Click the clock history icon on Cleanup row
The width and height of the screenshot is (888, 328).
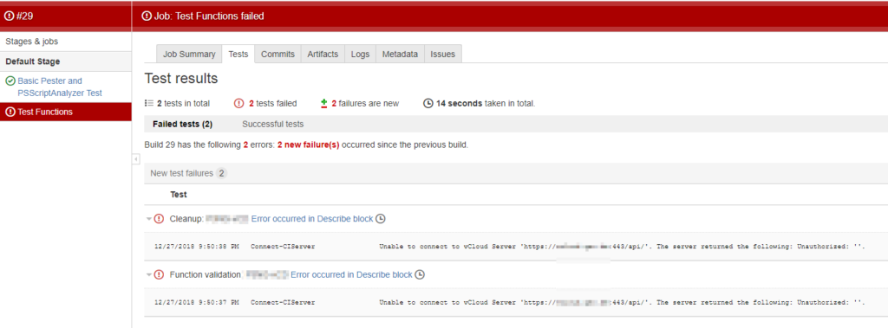click(x=382, y=219)
